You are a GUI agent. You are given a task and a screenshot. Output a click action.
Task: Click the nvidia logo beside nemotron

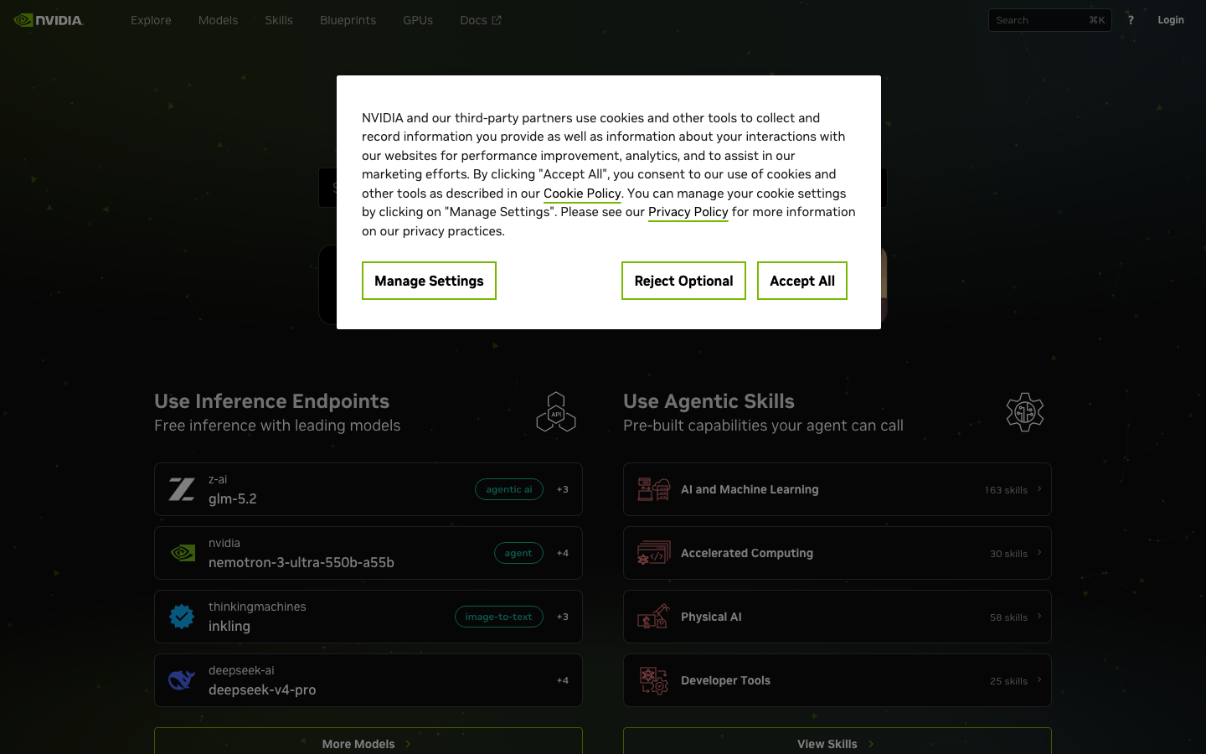coord(182,553)
